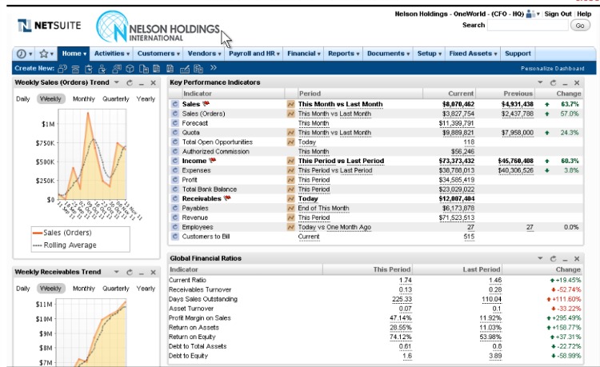Viewport: 600px width, 367px height.
Task: Click the refresh icon on the Customers to Bill row
Action: point(175,237)
